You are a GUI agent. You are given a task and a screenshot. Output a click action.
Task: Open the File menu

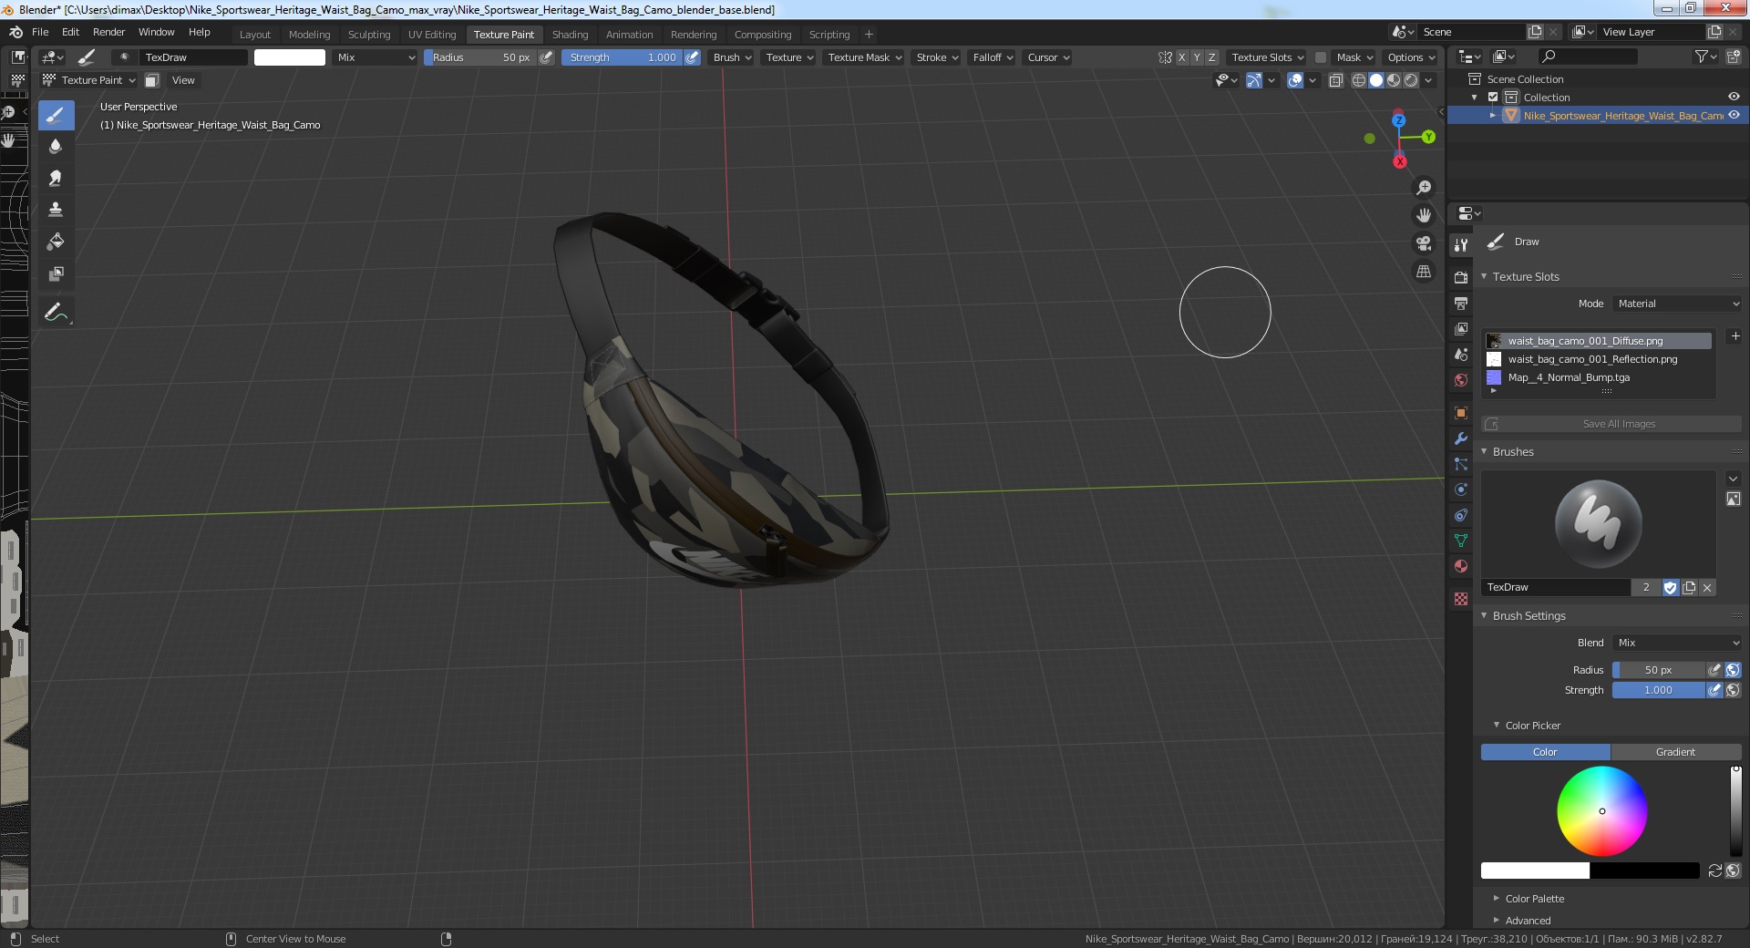pos(40,32)
